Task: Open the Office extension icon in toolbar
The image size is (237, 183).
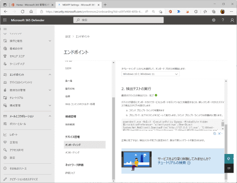Action: pyautogui.click(x=170, y=11)
